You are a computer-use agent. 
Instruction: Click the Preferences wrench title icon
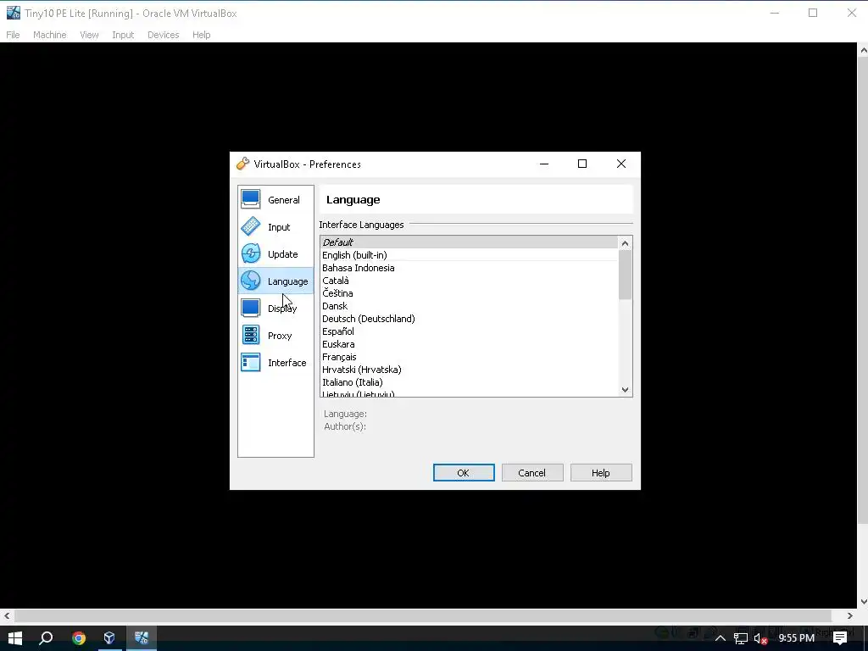click(x=242, y=164)
